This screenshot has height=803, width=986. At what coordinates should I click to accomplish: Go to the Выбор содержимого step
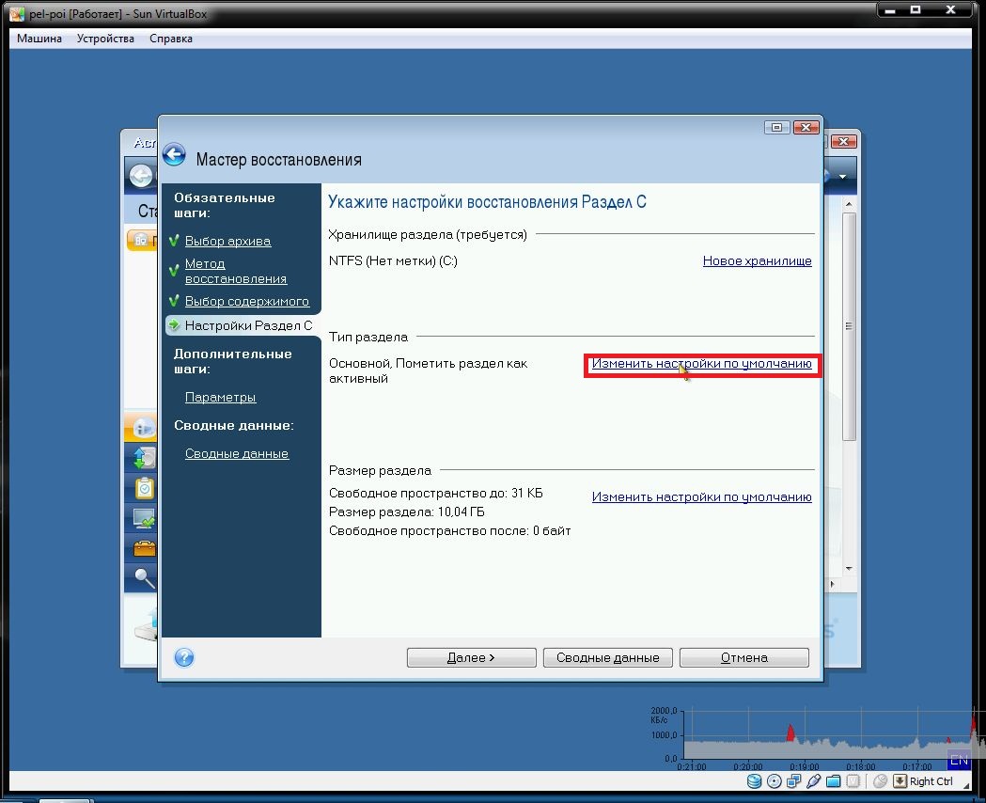coord(247,301)
